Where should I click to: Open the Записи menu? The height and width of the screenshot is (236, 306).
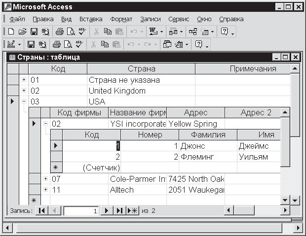click(150, 19)
